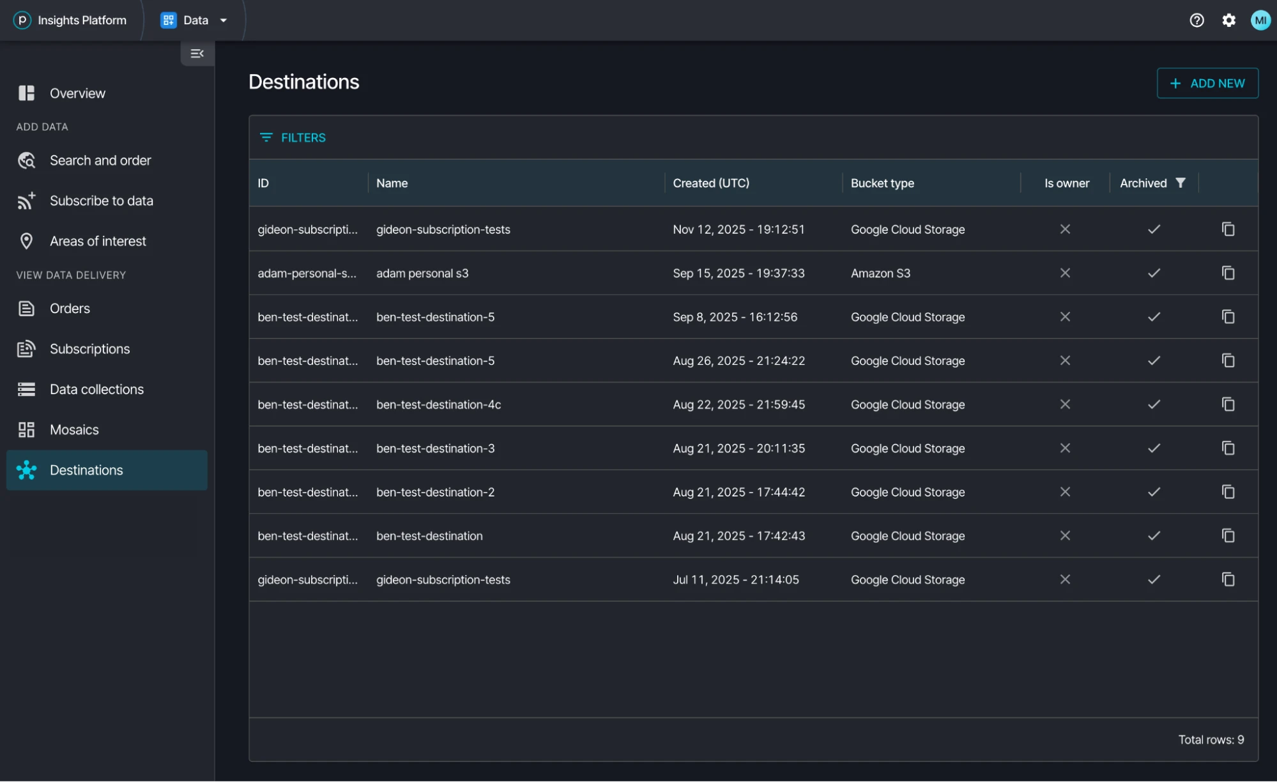Copy the ID of adam personal s3
1277x782 pixels.
pos(1228,273)
